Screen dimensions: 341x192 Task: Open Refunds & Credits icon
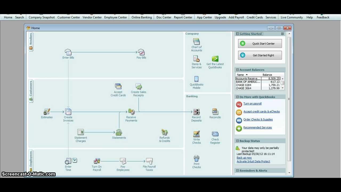point(165,132)
